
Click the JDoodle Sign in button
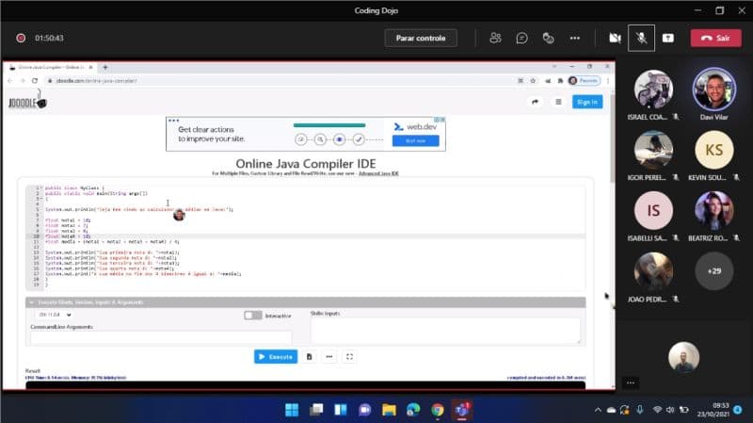pos(586,102)
